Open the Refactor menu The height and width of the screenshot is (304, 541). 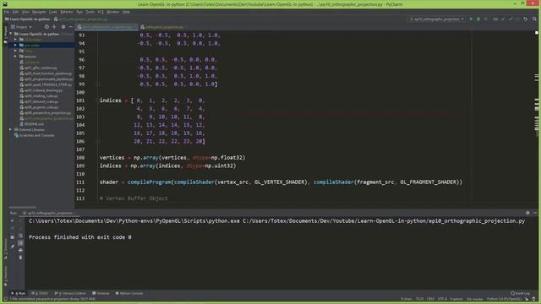(x=67, y=12)
